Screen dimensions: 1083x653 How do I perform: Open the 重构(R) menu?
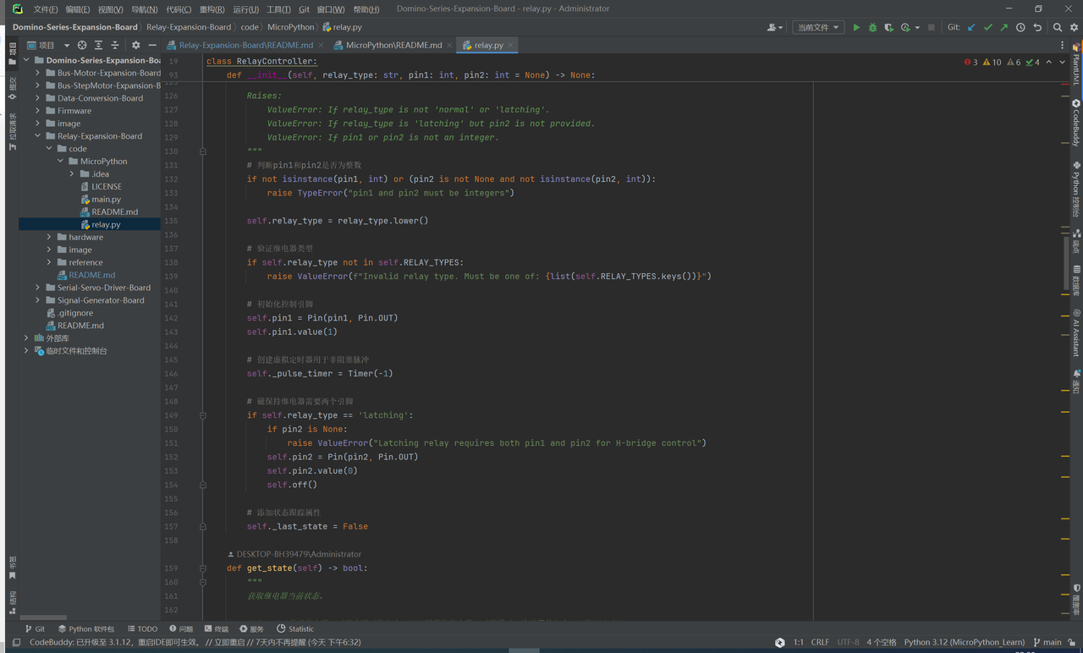(x=212, y=9)
